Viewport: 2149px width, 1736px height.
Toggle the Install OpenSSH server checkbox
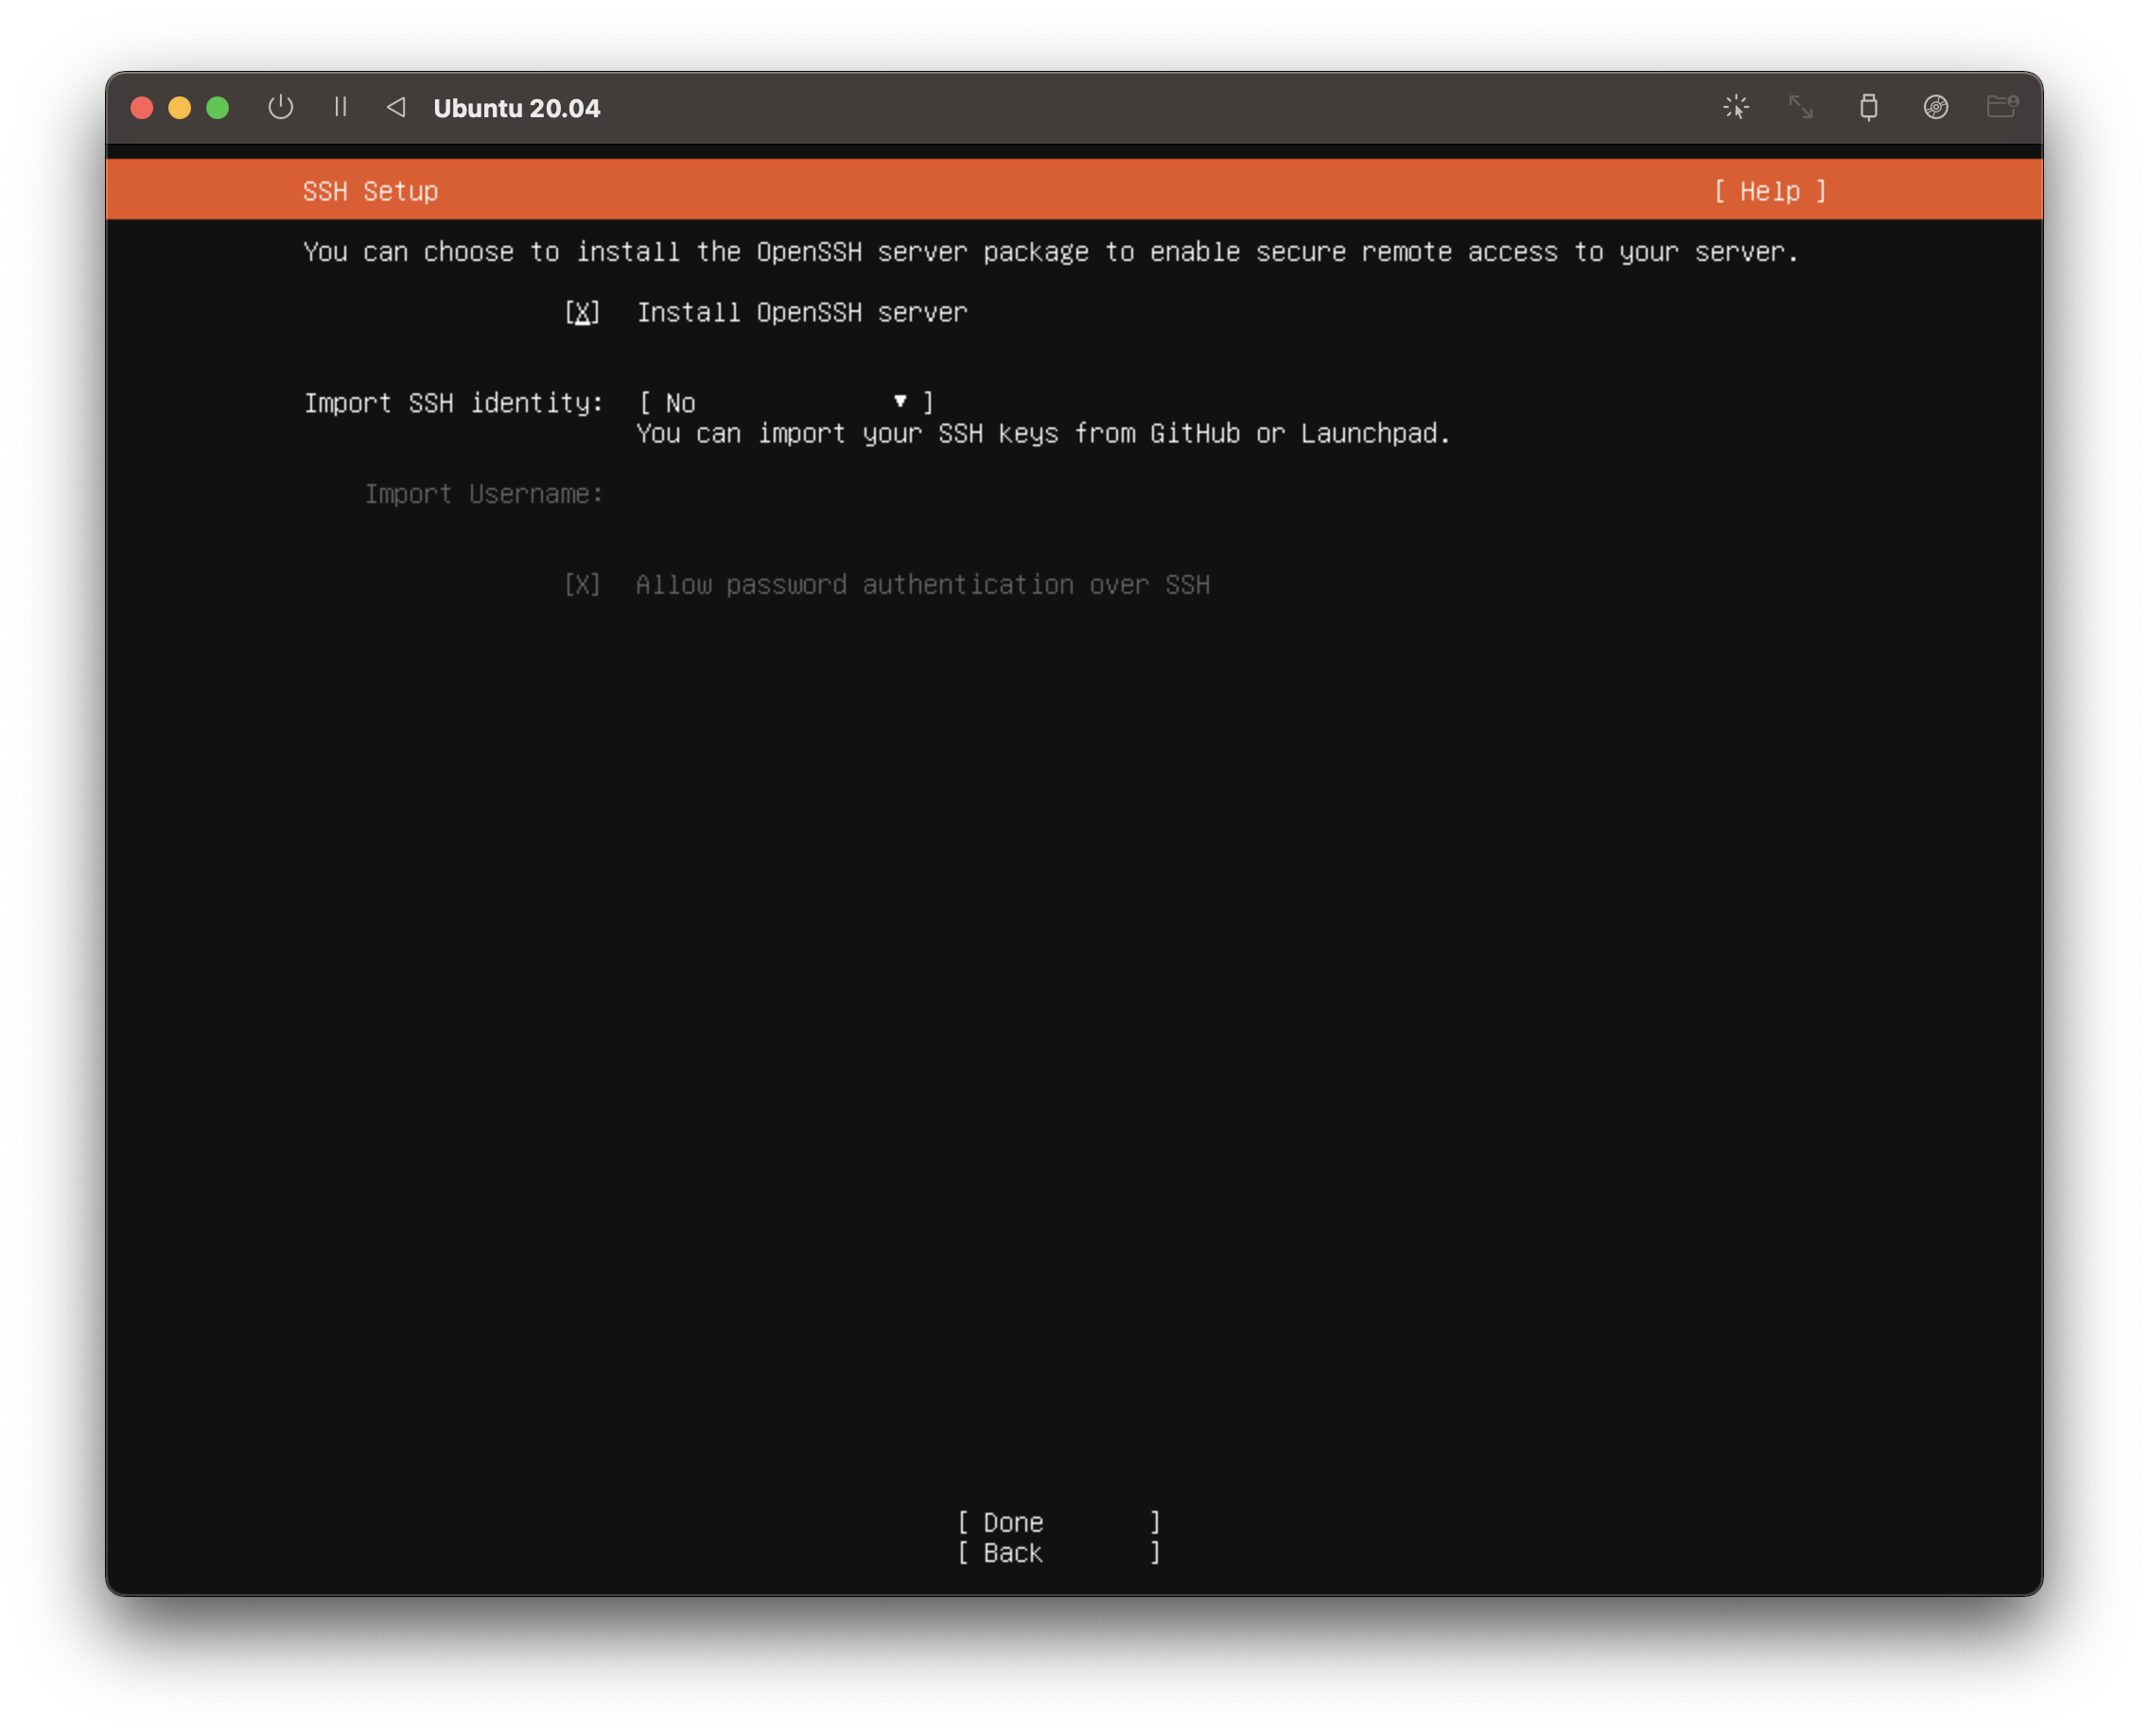583,313
